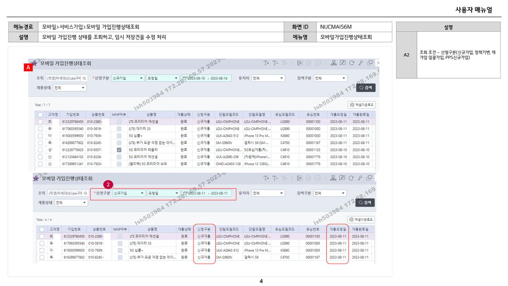Click 단말모델코드 column header in Total 7/7 grid

pyautogui.click(x=229, y=114)
